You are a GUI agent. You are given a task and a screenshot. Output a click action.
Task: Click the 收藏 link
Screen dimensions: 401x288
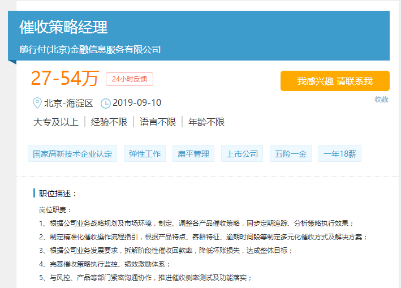pyautogui.click(x=381, y=100)
